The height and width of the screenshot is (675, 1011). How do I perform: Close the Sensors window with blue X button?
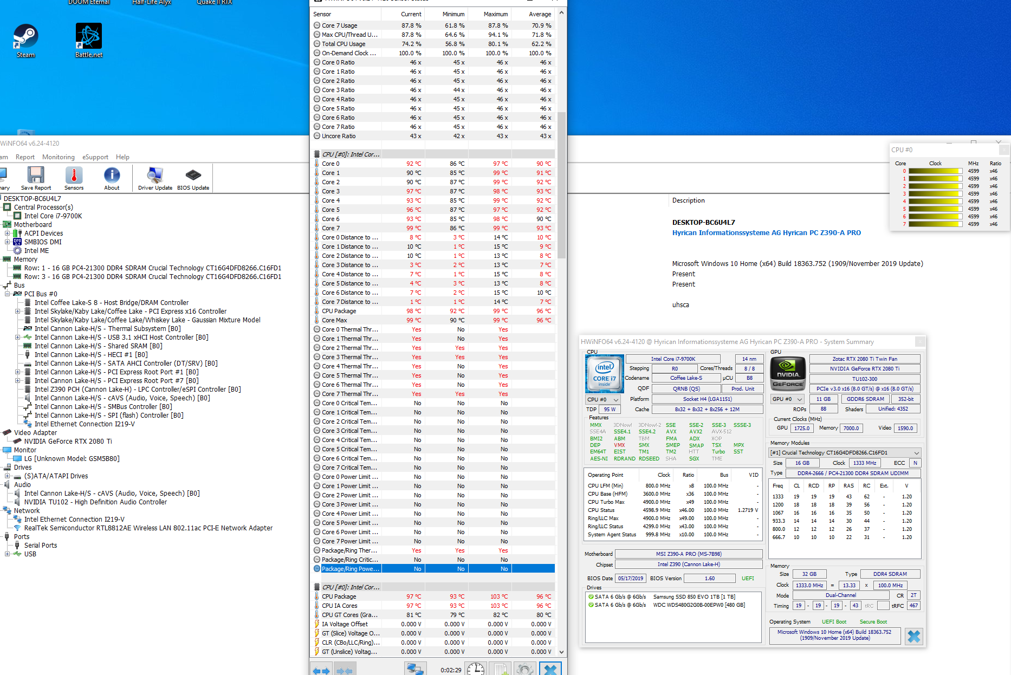click(x=550, y=670)
